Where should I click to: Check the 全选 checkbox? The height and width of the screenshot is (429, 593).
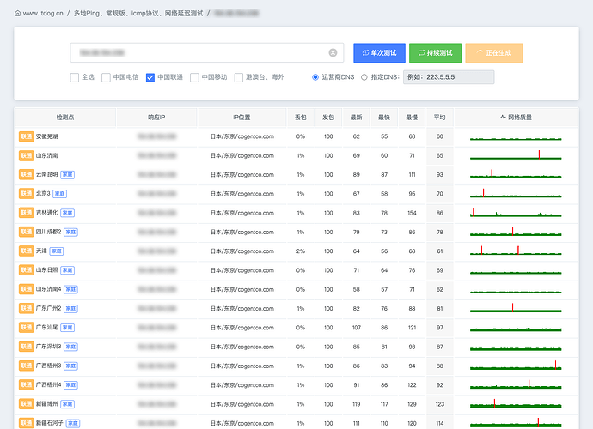pos(75,77)
